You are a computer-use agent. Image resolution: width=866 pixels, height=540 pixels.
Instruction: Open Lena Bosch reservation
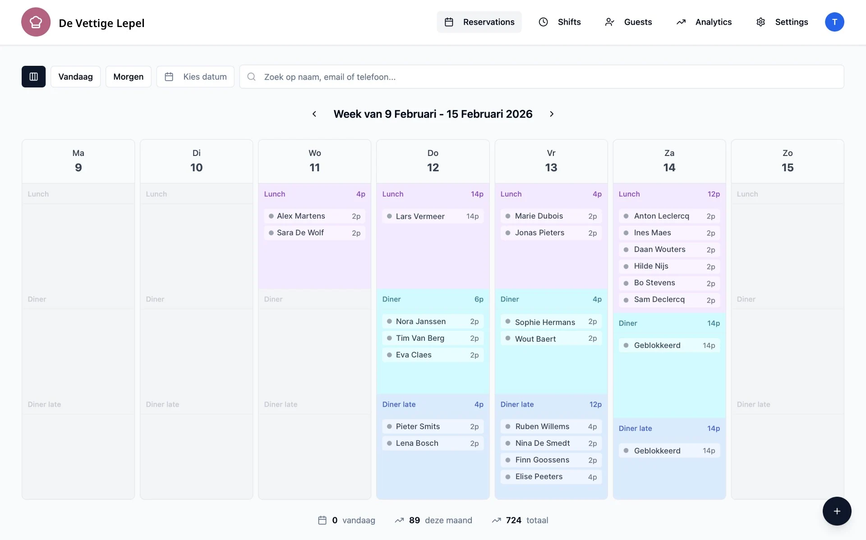[433, 443]
